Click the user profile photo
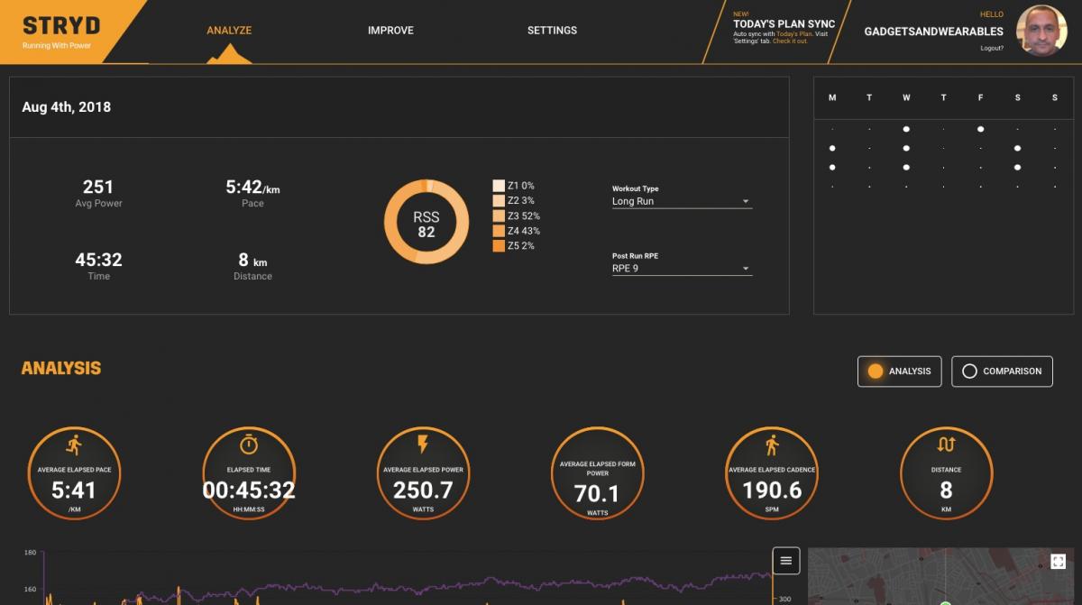Screen dimensions: 1082x605 [1041, 31]
